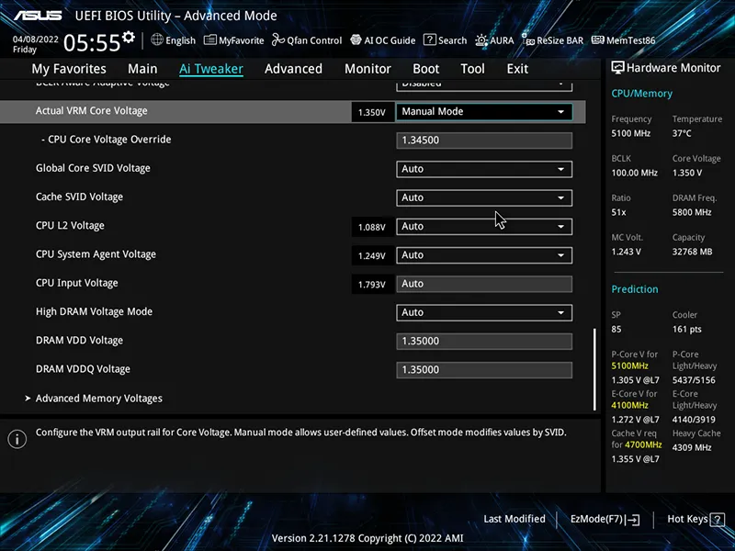This screenshot has width=735, height=551.
Task: Click the 1.350V VRM reading
Action: [x=372, y=112]
